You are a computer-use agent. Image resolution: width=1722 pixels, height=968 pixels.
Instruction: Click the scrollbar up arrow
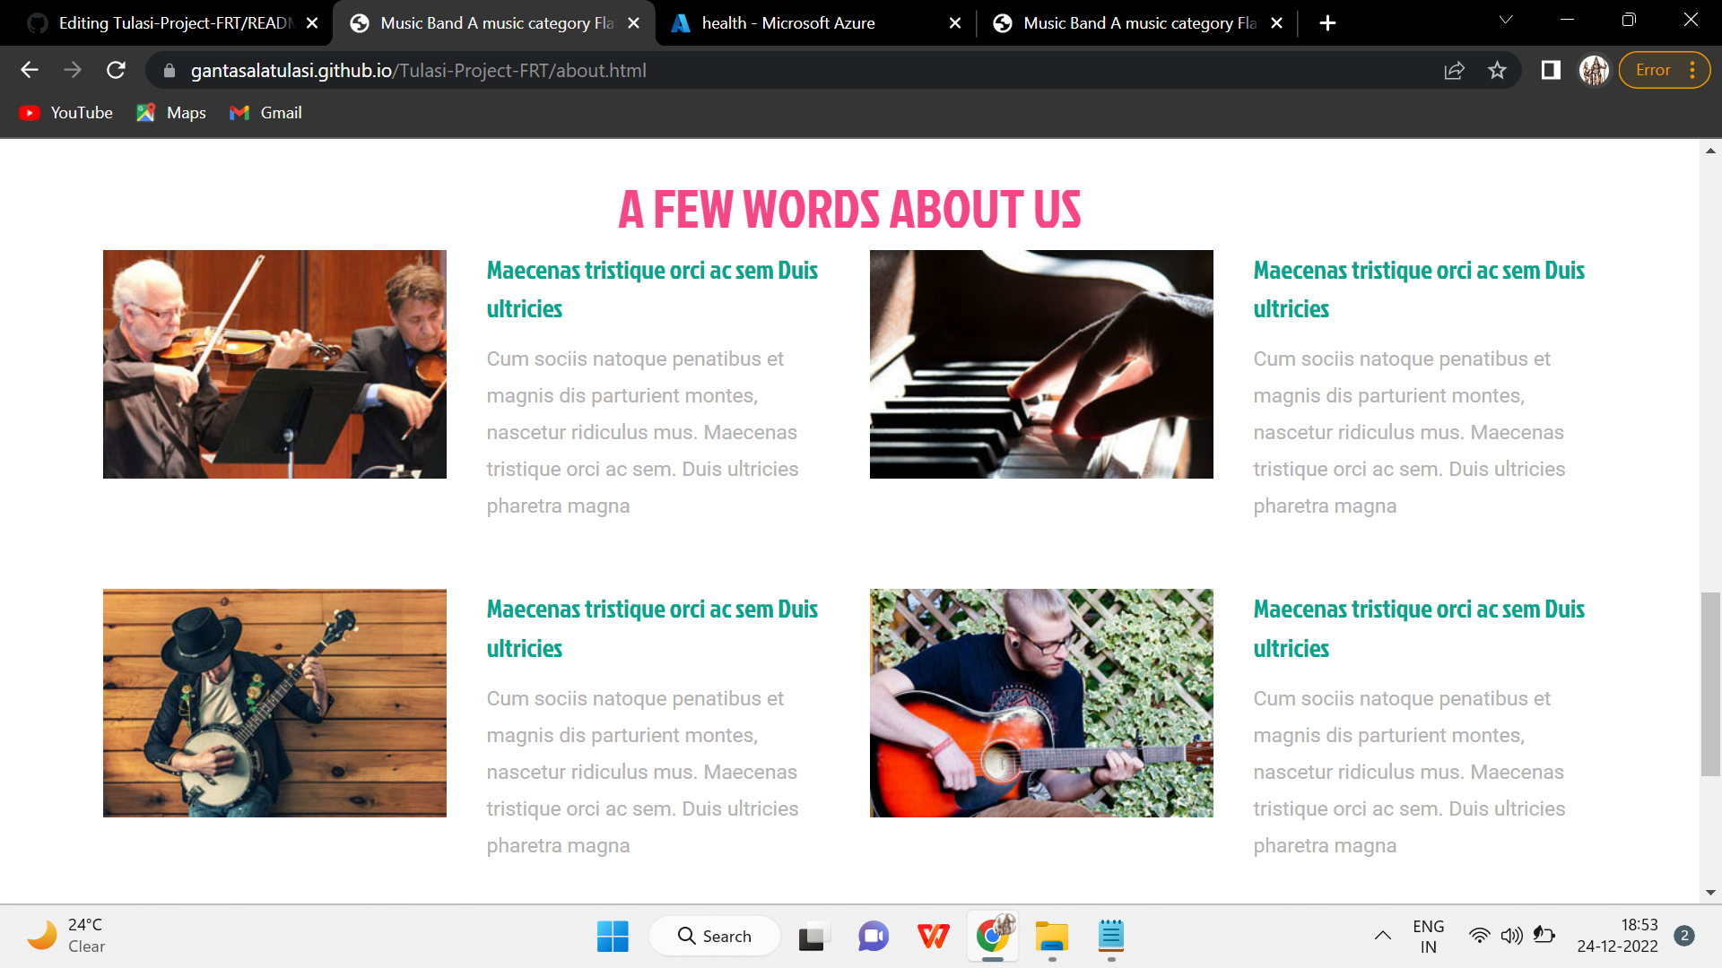pos(1710,151)
